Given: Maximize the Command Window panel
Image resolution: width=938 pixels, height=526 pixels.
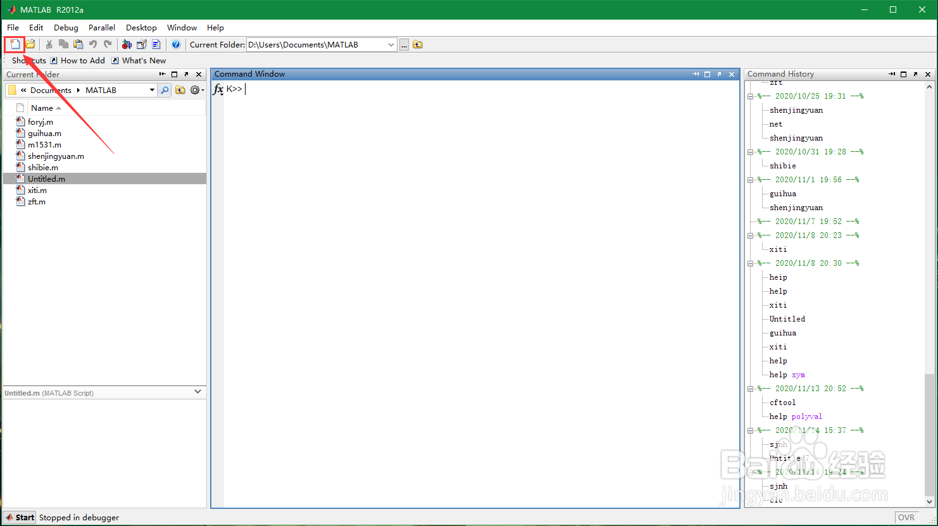Looking at the screenshot, I should point(708,74).
